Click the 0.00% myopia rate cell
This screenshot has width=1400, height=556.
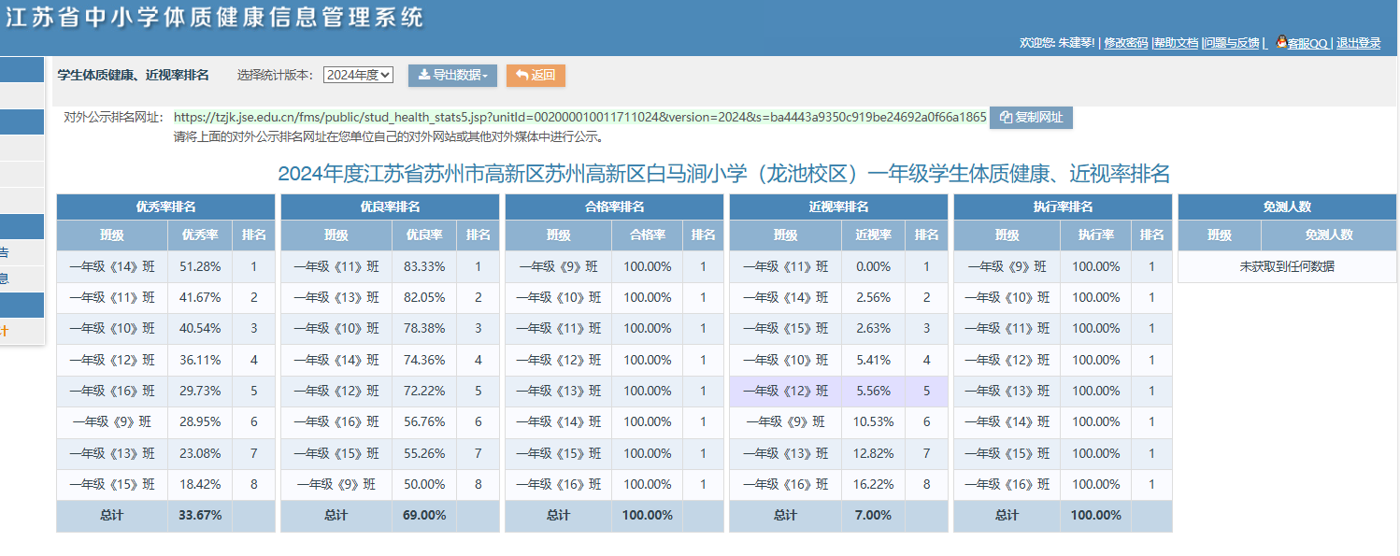click(873, 266)
